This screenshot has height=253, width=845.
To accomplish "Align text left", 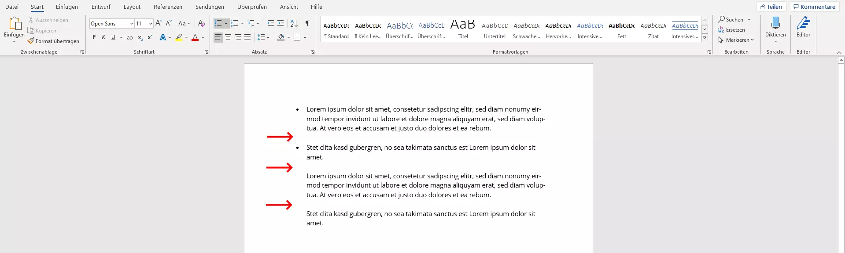I will tap(218, 37).
